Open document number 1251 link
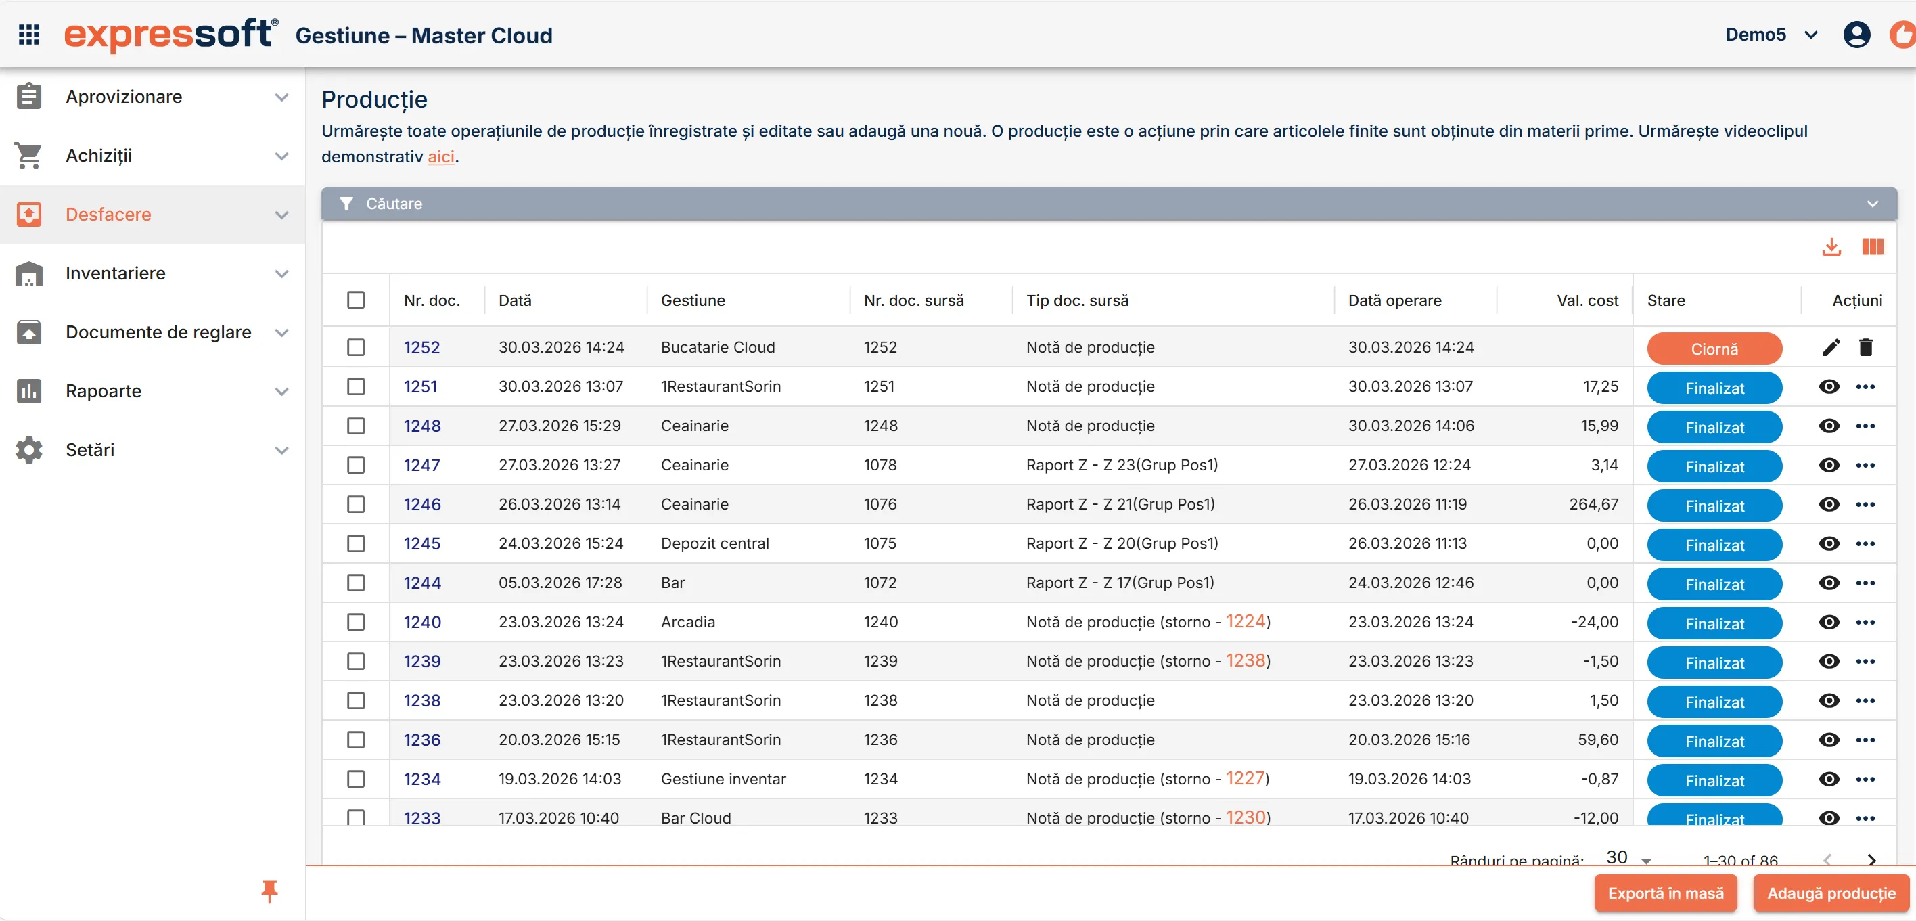The width and height of the screenshot is (1916, 921). [420, 387]
